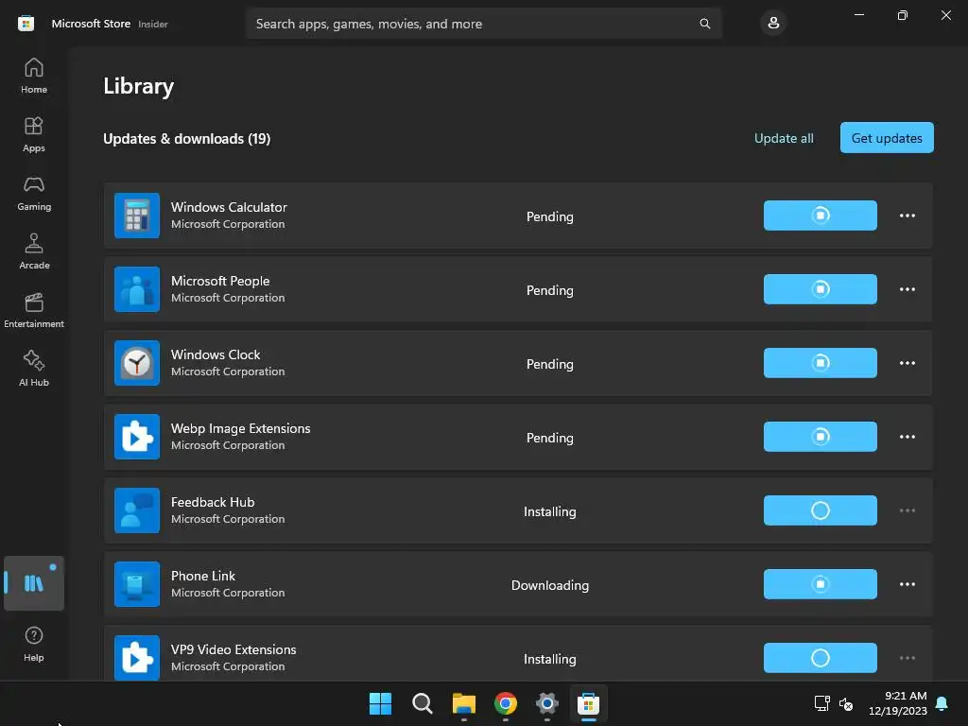Image resolution: width=968 pixels, height=726 pixels.
Task: Select the Feedback Hub title text
Action: pyautogui.click(x=213, y=502)
